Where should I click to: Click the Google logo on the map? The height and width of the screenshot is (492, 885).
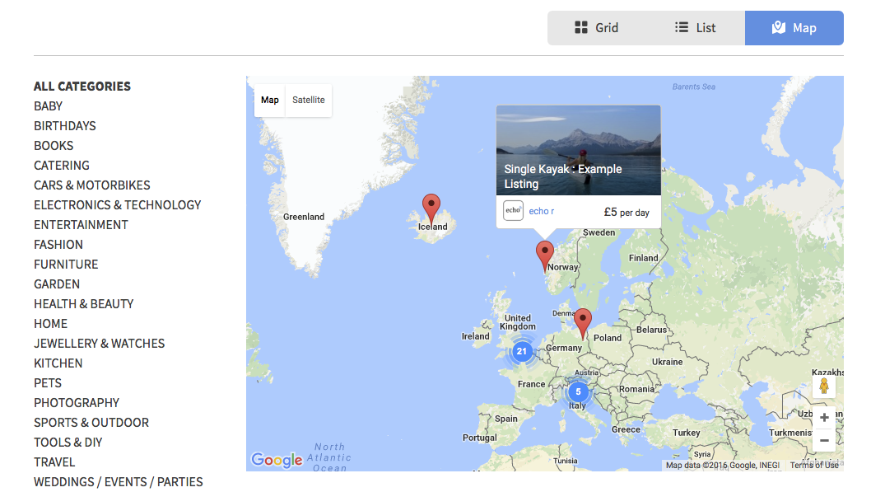277,460
